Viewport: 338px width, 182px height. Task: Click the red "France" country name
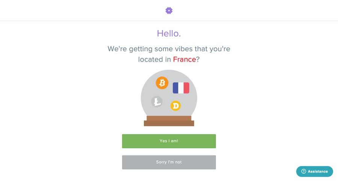tap(184, 59)
